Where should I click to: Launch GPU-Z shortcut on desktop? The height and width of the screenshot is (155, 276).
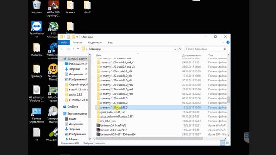coord(53,93)
